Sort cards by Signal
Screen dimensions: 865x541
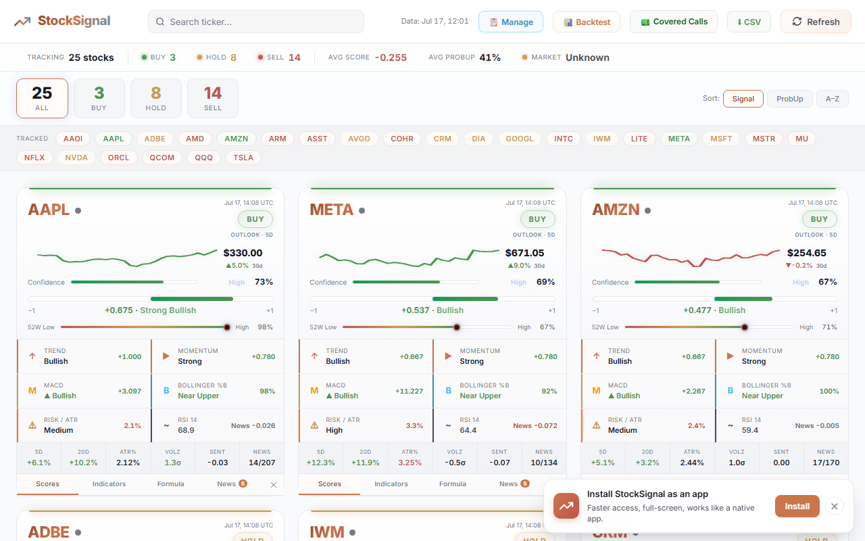743,99
